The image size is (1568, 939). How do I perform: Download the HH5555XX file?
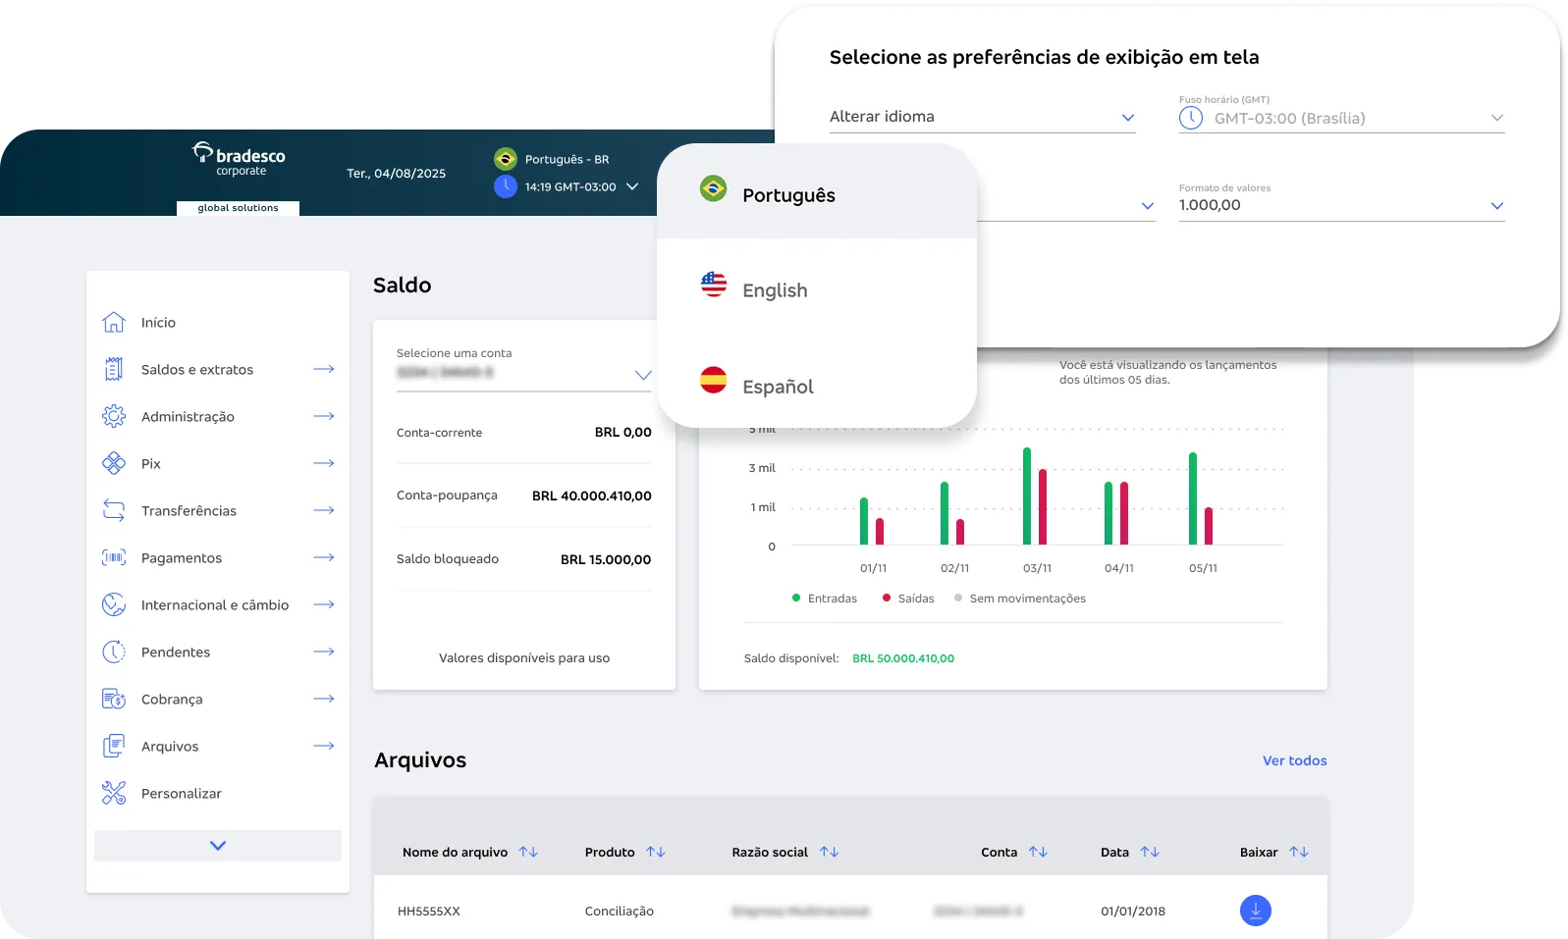[x=1255, y=911]
